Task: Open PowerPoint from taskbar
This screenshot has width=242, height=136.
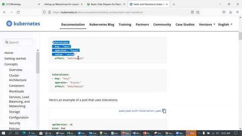Action: (x=147, y=133)
